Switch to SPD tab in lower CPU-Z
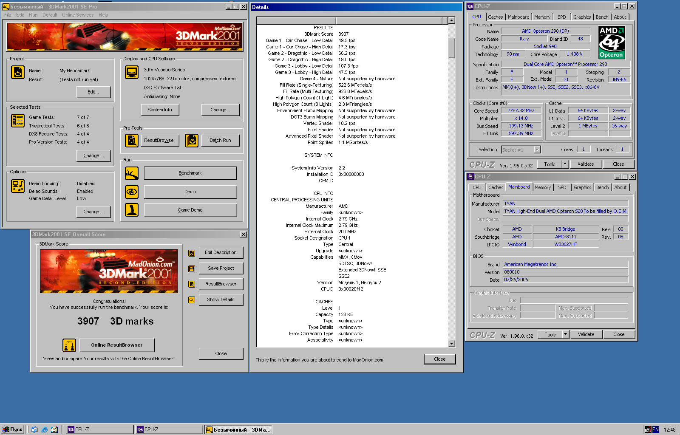Image resolution: width=680 pixels, height=435 pixels. point(562,187)
